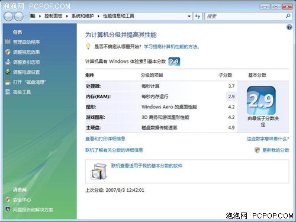Click the light bulb tip icon
Screen dimensions: 296x222
(88, 47)
